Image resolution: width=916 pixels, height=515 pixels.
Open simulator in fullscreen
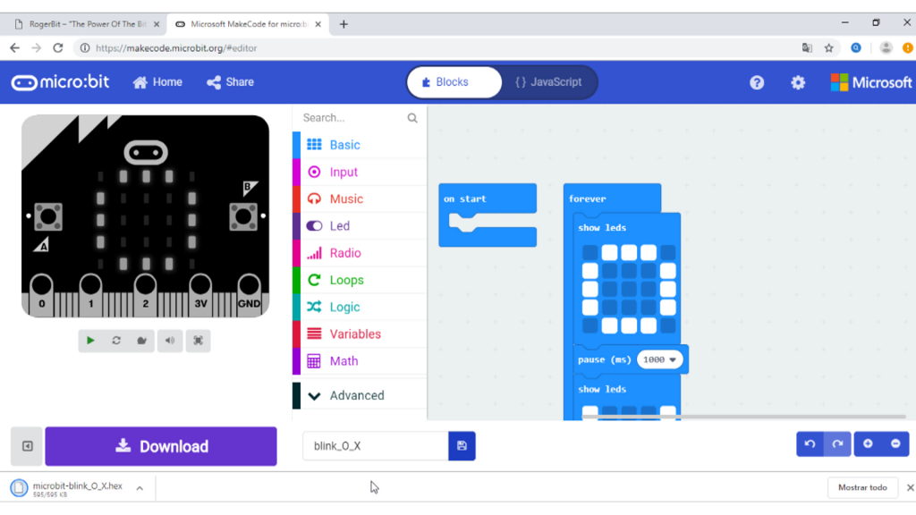(198, 341)
